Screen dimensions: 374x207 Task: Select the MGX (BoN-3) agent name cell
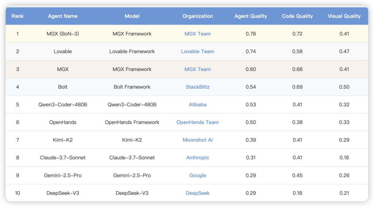pyautogui.click(x=63, y=34)
